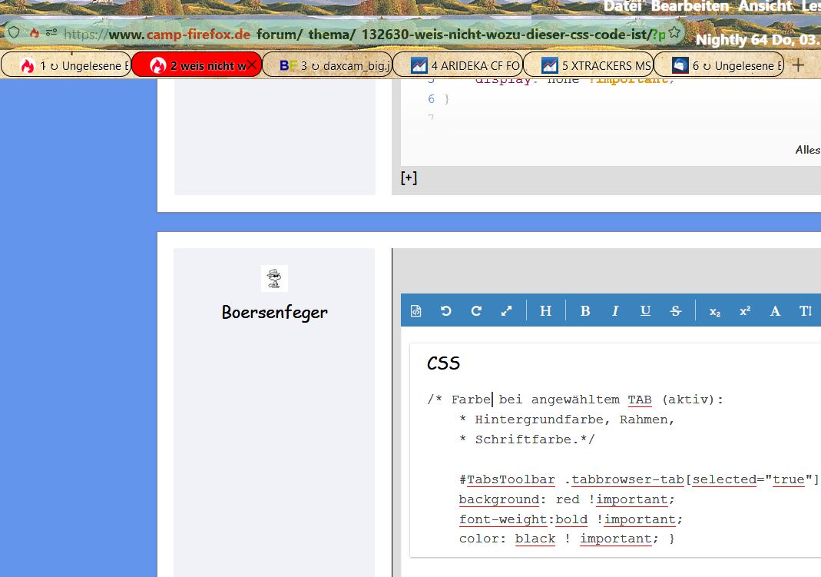Bookmark page with star icon
Screen dimensions: 821x577
674,33
